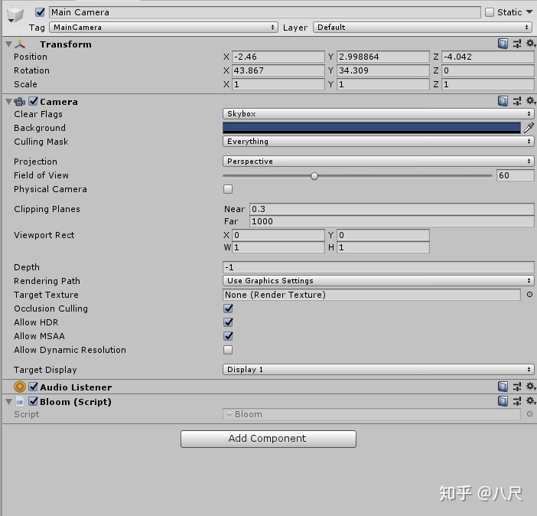The image size is (537, 516).
Task: Open Transform component gear settings menu
Action: pos(530,44)
